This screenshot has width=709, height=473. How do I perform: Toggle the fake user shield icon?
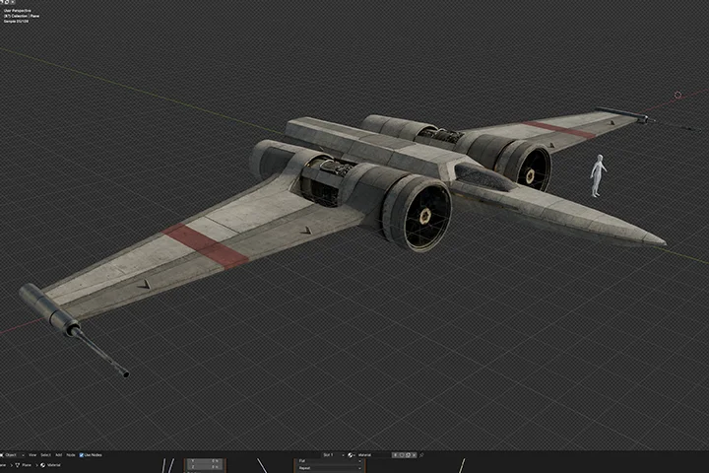point(402,455)
